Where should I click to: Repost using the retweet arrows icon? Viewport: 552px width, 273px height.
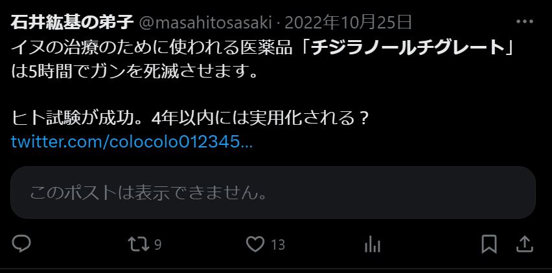click(139, 244)
